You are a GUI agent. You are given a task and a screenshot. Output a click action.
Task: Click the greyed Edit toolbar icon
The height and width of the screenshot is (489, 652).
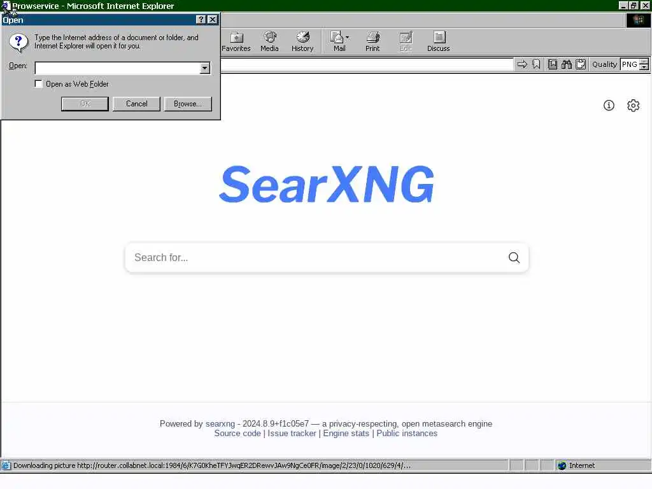(x=406, y=41)
